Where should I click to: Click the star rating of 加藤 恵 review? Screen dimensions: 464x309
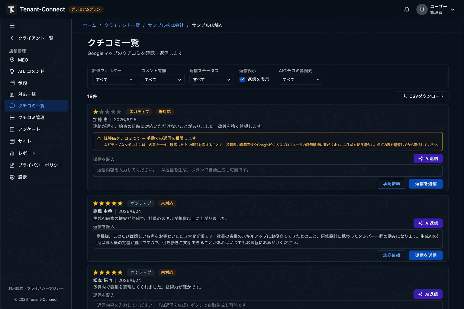coord(107,112)
